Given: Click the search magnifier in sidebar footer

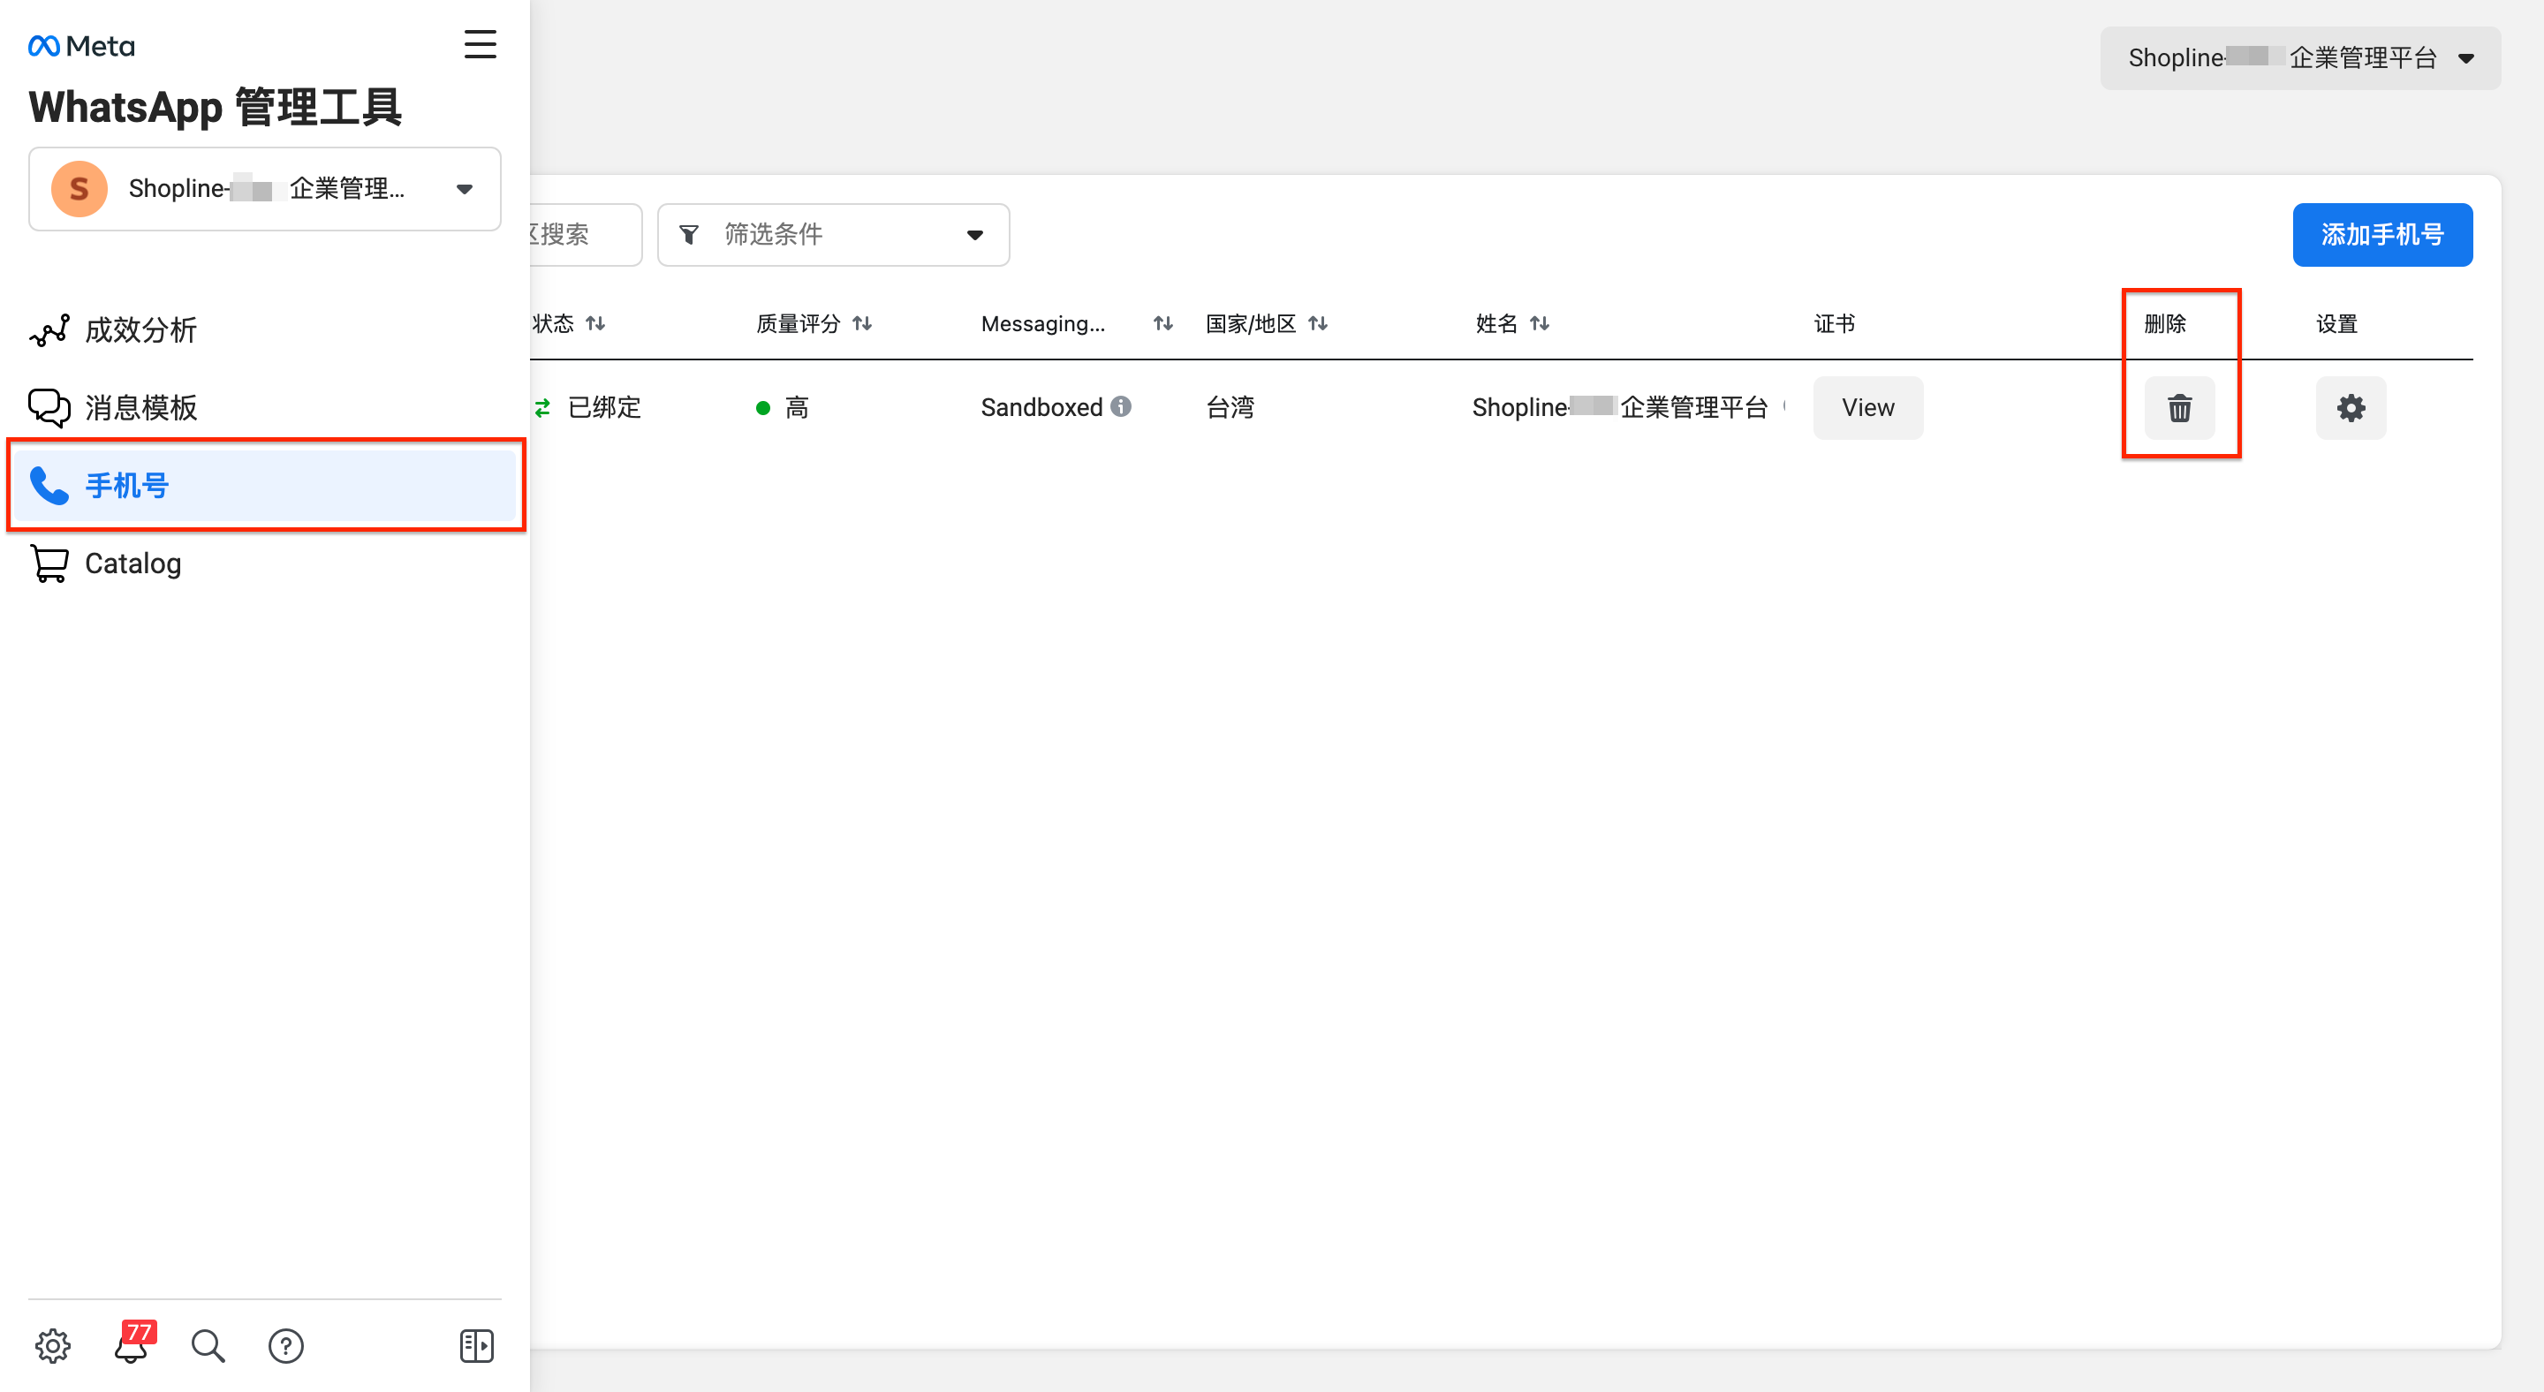Looking at the screenshot, I should (x=208, y=1345).
